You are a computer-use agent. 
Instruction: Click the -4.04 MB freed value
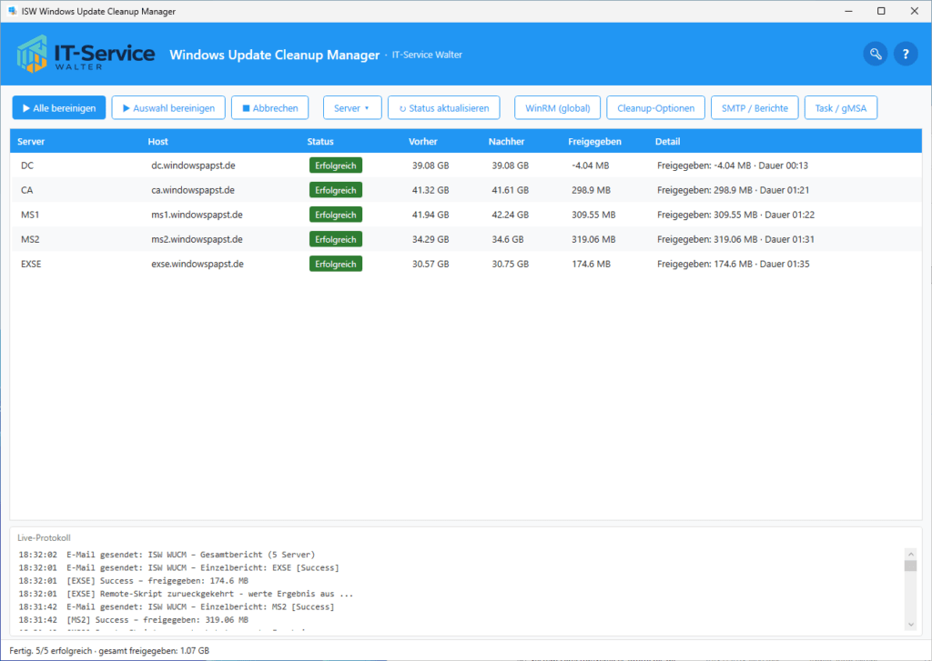point(590,165)
